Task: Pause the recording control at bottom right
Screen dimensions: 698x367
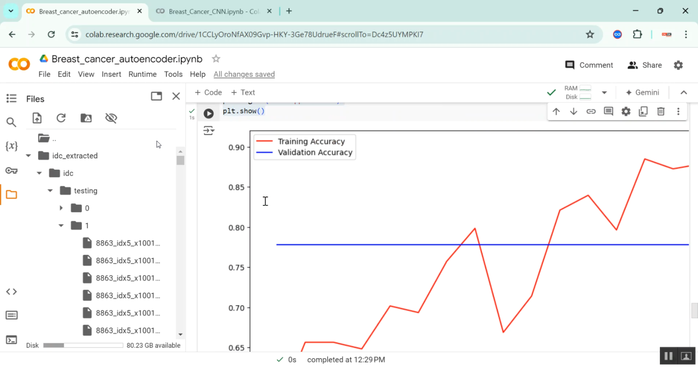Action: pos(669,356)
